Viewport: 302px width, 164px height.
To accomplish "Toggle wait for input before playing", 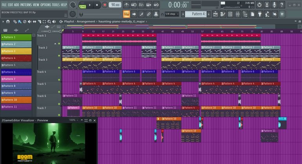I will pyautogui.click(x=134, y=5).
